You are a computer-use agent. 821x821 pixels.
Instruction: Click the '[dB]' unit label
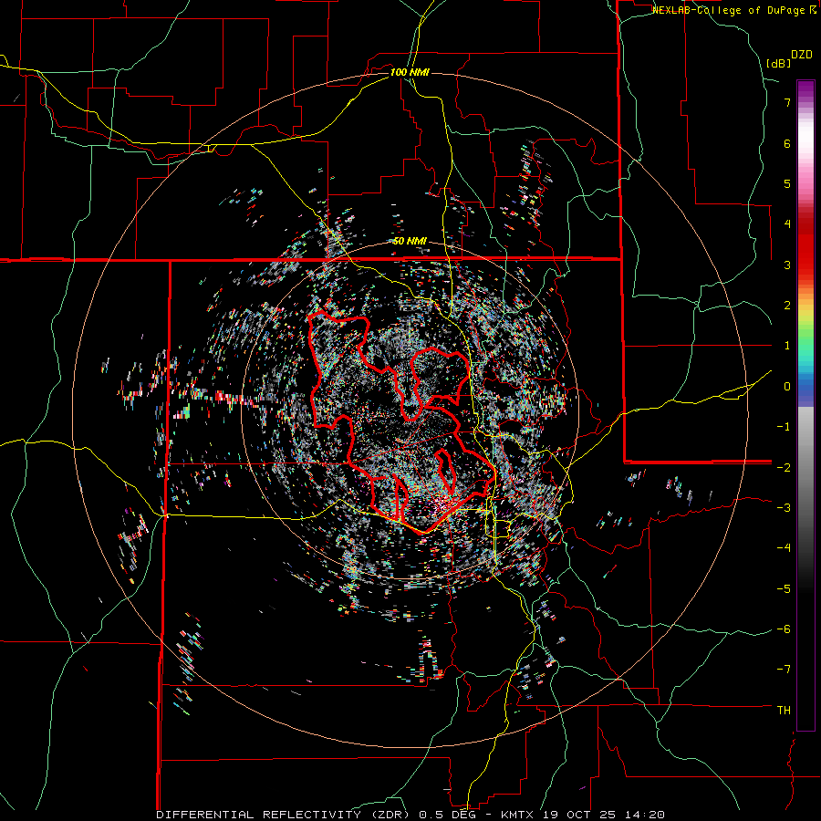coord(779,63)
